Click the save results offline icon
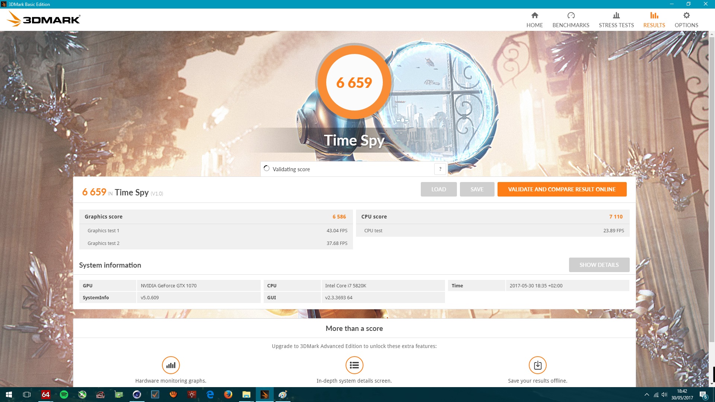This screenshot has height=402, width=715. pos(537,365)
